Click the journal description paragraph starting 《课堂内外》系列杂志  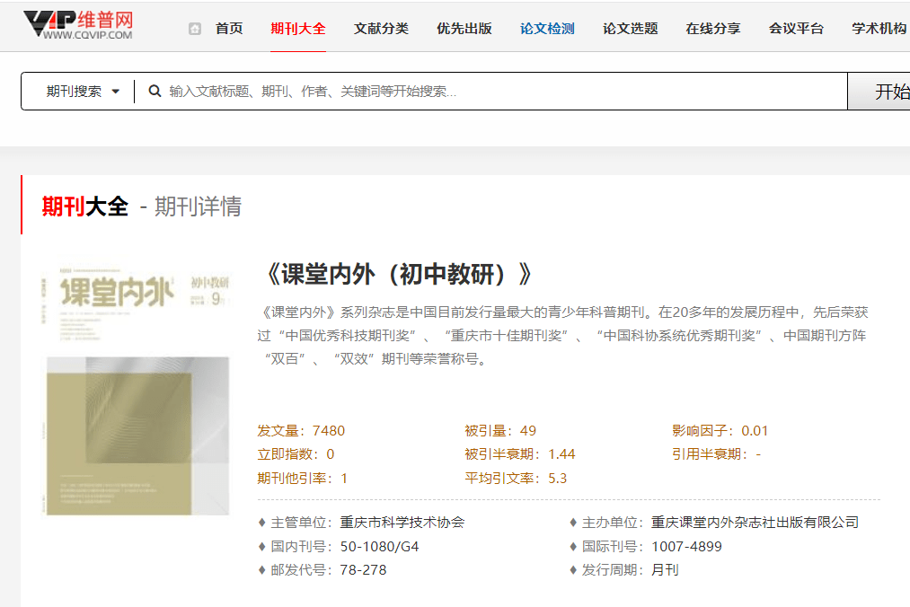pos(563,336)
